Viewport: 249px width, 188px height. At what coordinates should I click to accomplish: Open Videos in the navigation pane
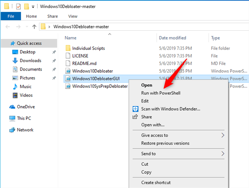[26, 95]
